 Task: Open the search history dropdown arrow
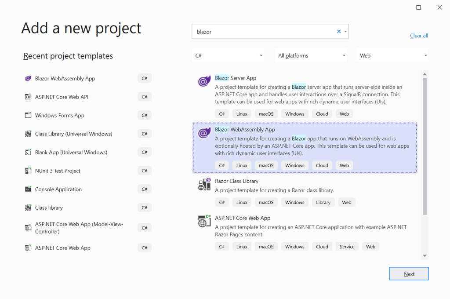tap(345, 31)
